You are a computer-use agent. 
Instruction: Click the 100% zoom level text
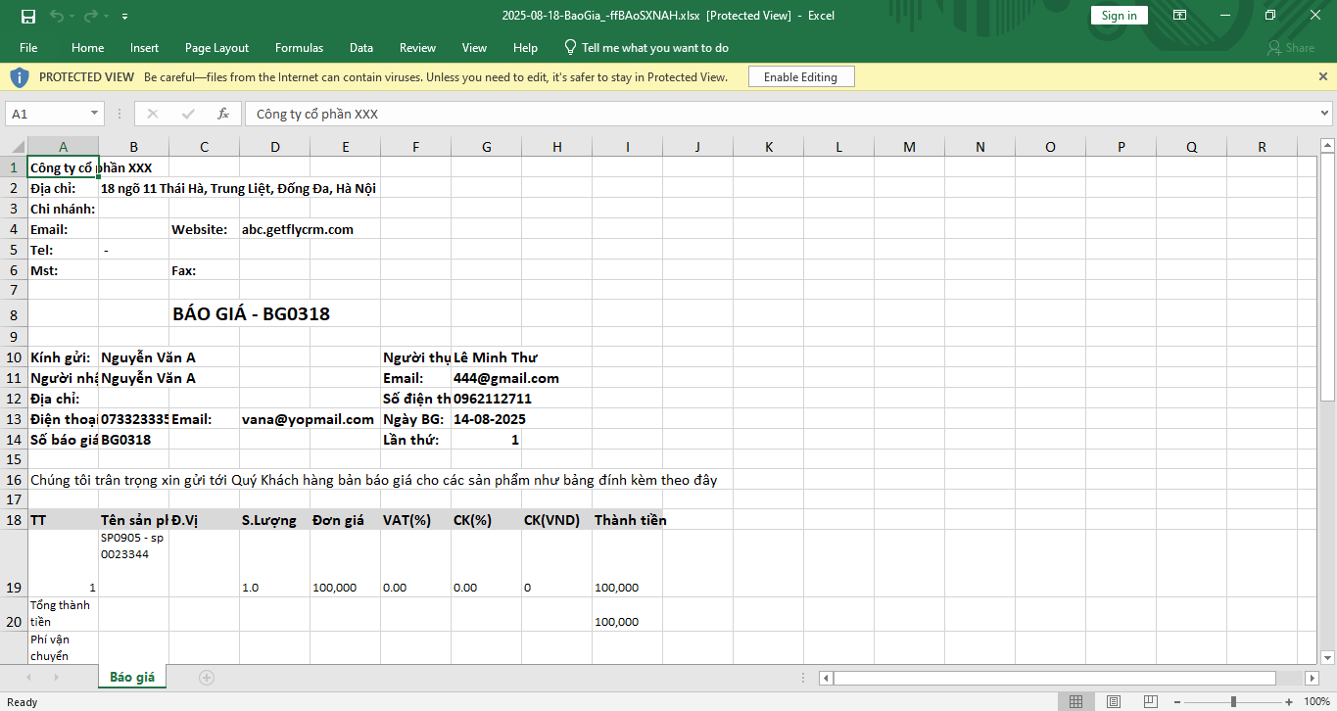coord(1317,701)
